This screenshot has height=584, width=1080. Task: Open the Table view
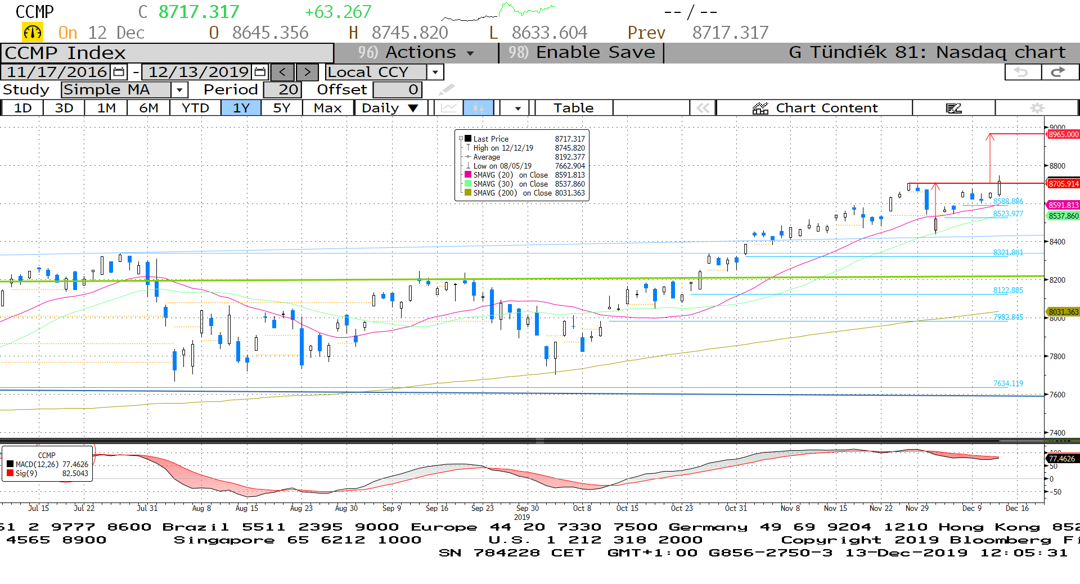point(574,108)
